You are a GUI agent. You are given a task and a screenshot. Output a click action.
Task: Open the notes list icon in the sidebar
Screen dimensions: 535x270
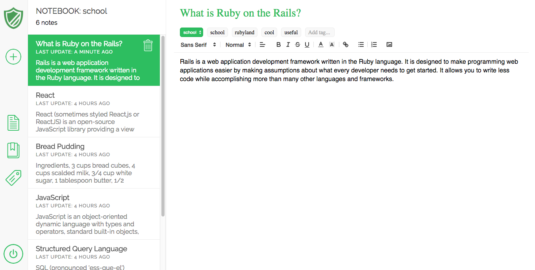coord(13,123)
